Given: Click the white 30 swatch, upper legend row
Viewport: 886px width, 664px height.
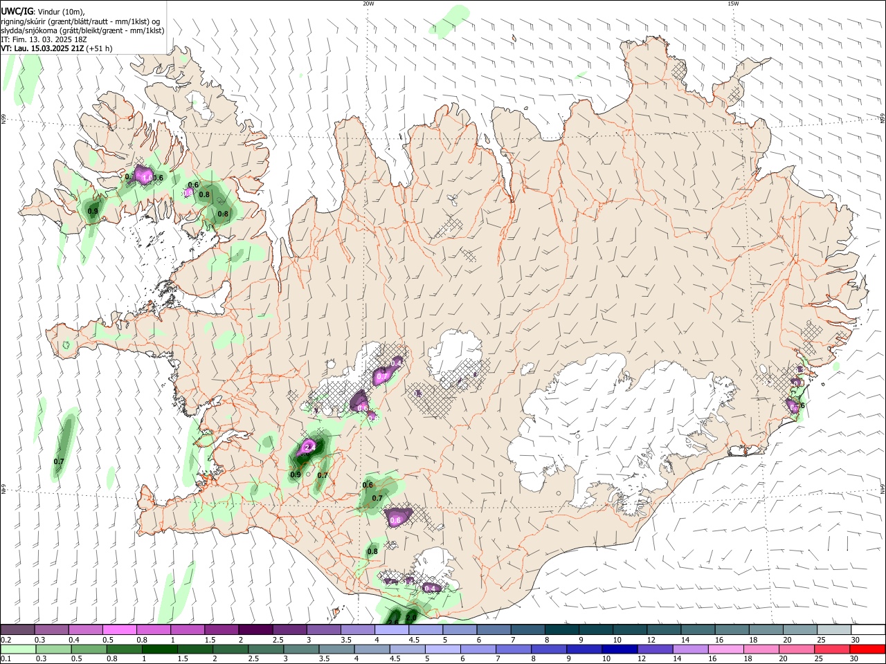Looking at the screenshot, I should (869, 629).
